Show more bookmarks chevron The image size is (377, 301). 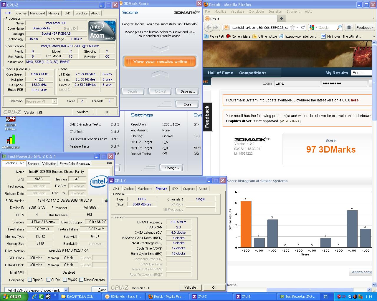click(x=373, y=36)
